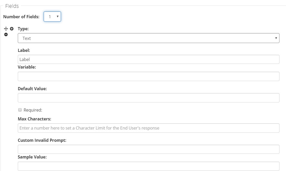
Task: Click the Max Characters number input box
Action: tap(148, 128)
